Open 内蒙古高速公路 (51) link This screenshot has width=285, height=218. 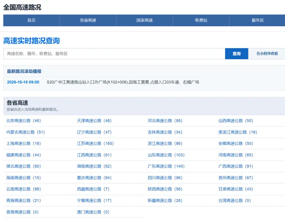click(25, 132)
